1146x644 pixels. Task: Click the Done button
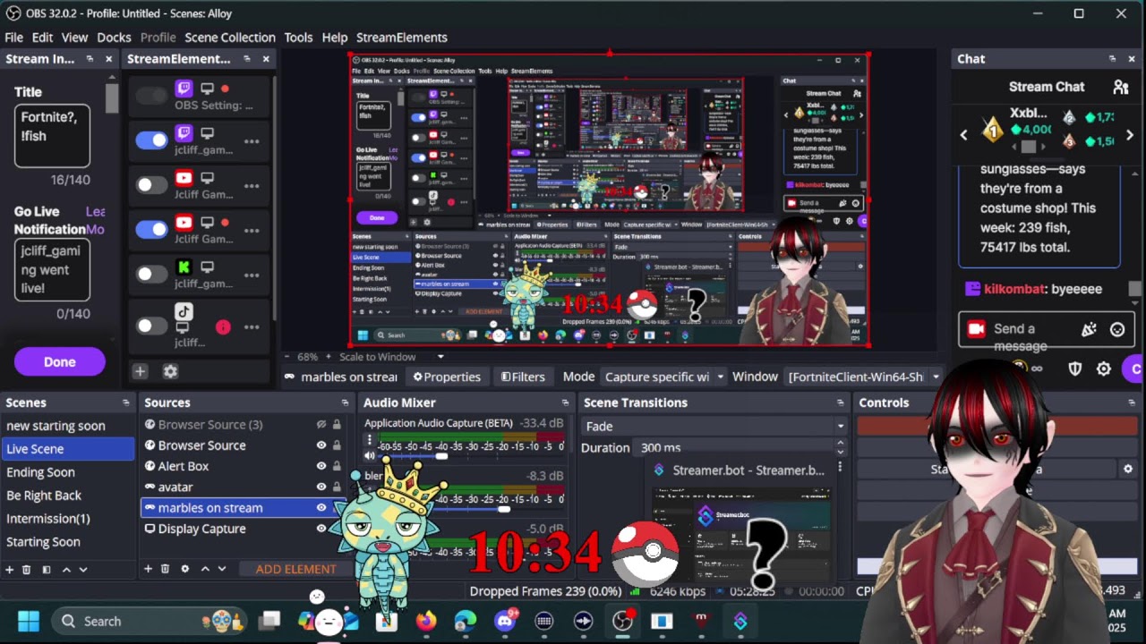tap(60, 362)
